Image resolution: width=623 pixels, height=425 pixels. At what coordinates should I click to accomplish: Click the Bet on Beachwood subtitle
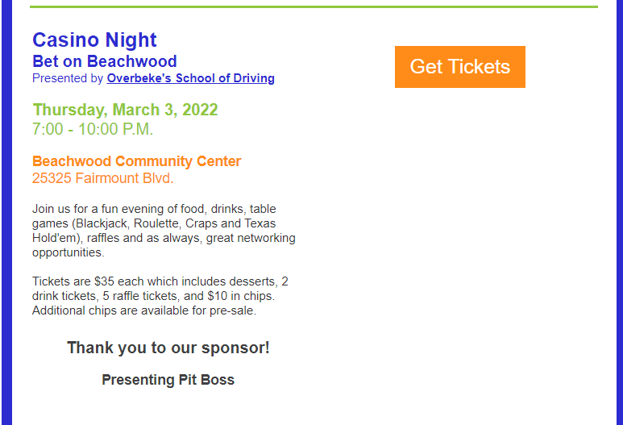coord(105,61)
